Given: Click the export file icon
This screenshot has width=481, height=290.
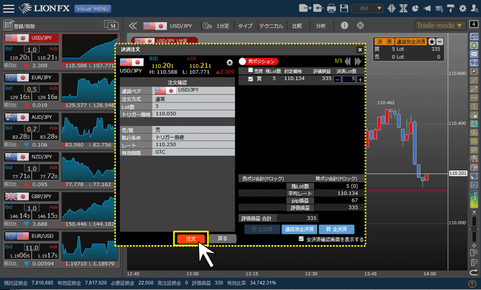Looking at the screenshot, I should pos(305,8).
